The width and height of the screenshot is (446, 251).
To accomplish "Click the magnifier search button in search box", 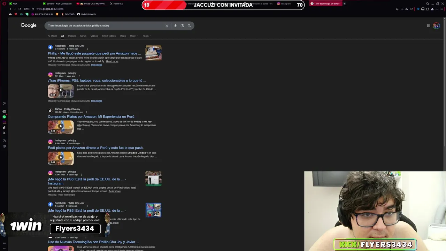I will point(189,25).
